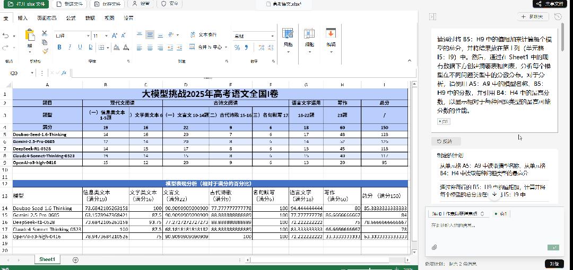This screenshot has height=270, width=573.
Task: Toggle Italic formatting
Action: click(70, 48)
